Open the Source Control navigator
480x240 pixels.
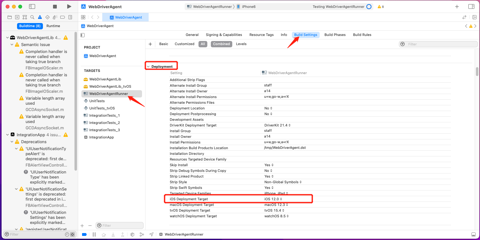(17, 17)
